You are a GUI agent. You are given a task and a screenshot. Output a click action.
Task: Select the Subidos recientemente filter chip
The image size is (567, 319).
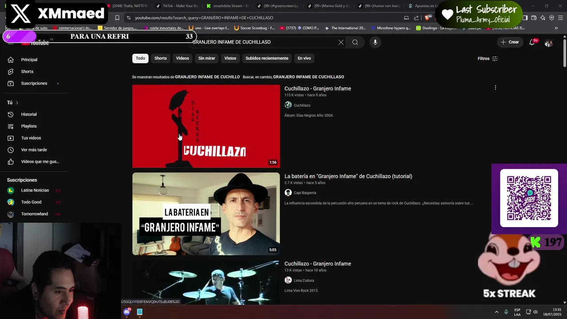point(267,58)
